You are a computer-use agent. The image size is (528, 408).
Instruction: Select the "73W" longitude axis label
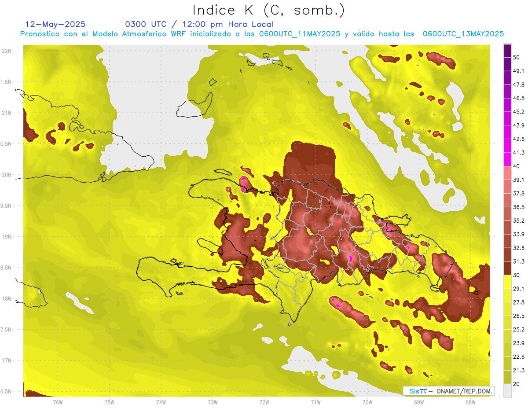(213, 402)
